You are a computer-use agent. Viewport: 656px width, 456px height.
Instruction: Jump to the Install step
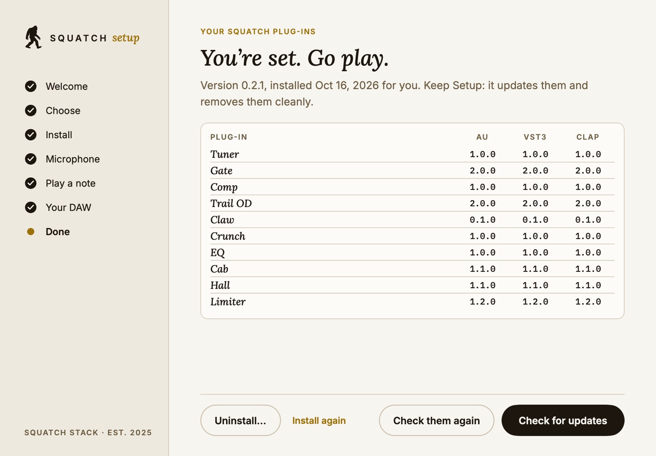click(x=59, y=135)
